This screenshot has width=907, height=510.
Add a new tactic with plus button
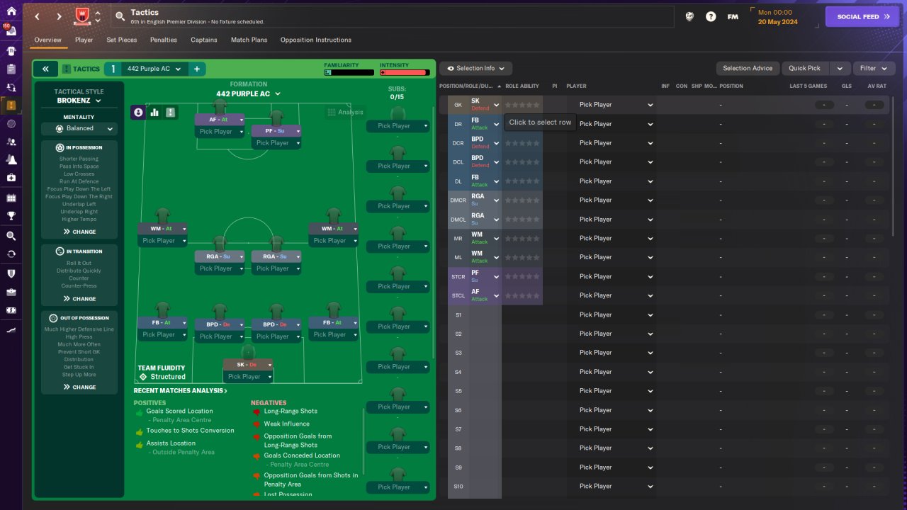tap(197, 69)
